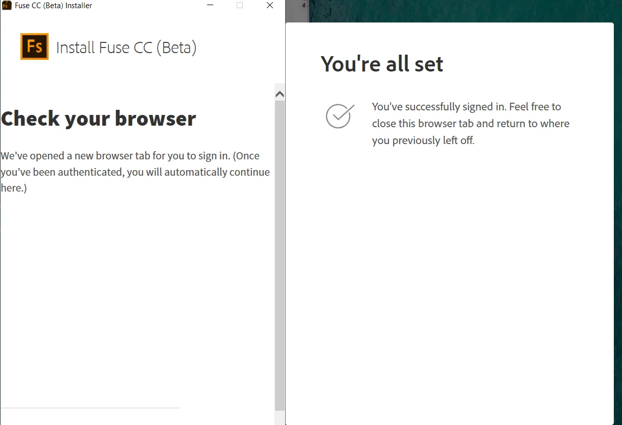622x425 pixels.
Task: Click the scroll-up arrow in installer scrollbar
Action: pos(280,94)
